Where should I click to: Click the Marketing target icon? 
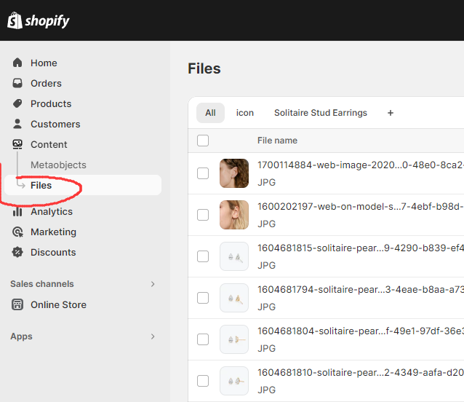17,232
